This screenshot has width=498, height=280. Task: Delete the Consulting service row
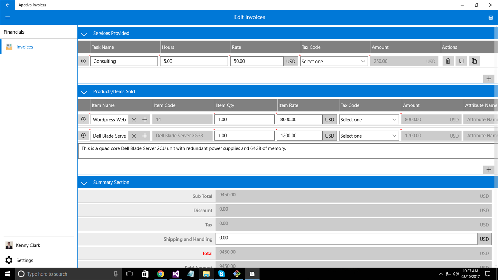(448, 61)
